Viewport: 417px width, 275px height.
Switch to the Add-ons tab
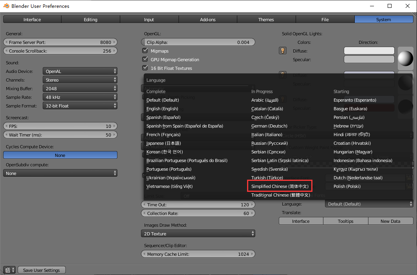[x=208, y=19]
